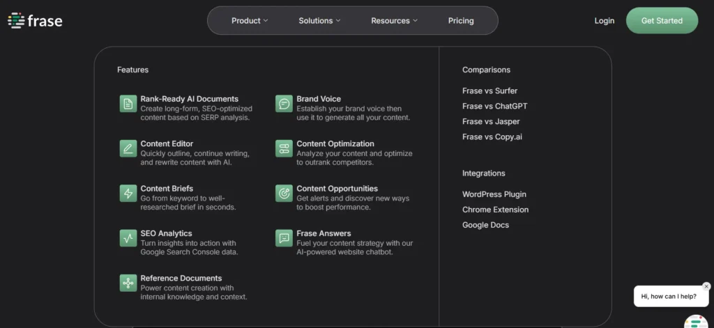Screen dimensions: 714x328
Task: Open the Google Docs integration
Action: 485,225
